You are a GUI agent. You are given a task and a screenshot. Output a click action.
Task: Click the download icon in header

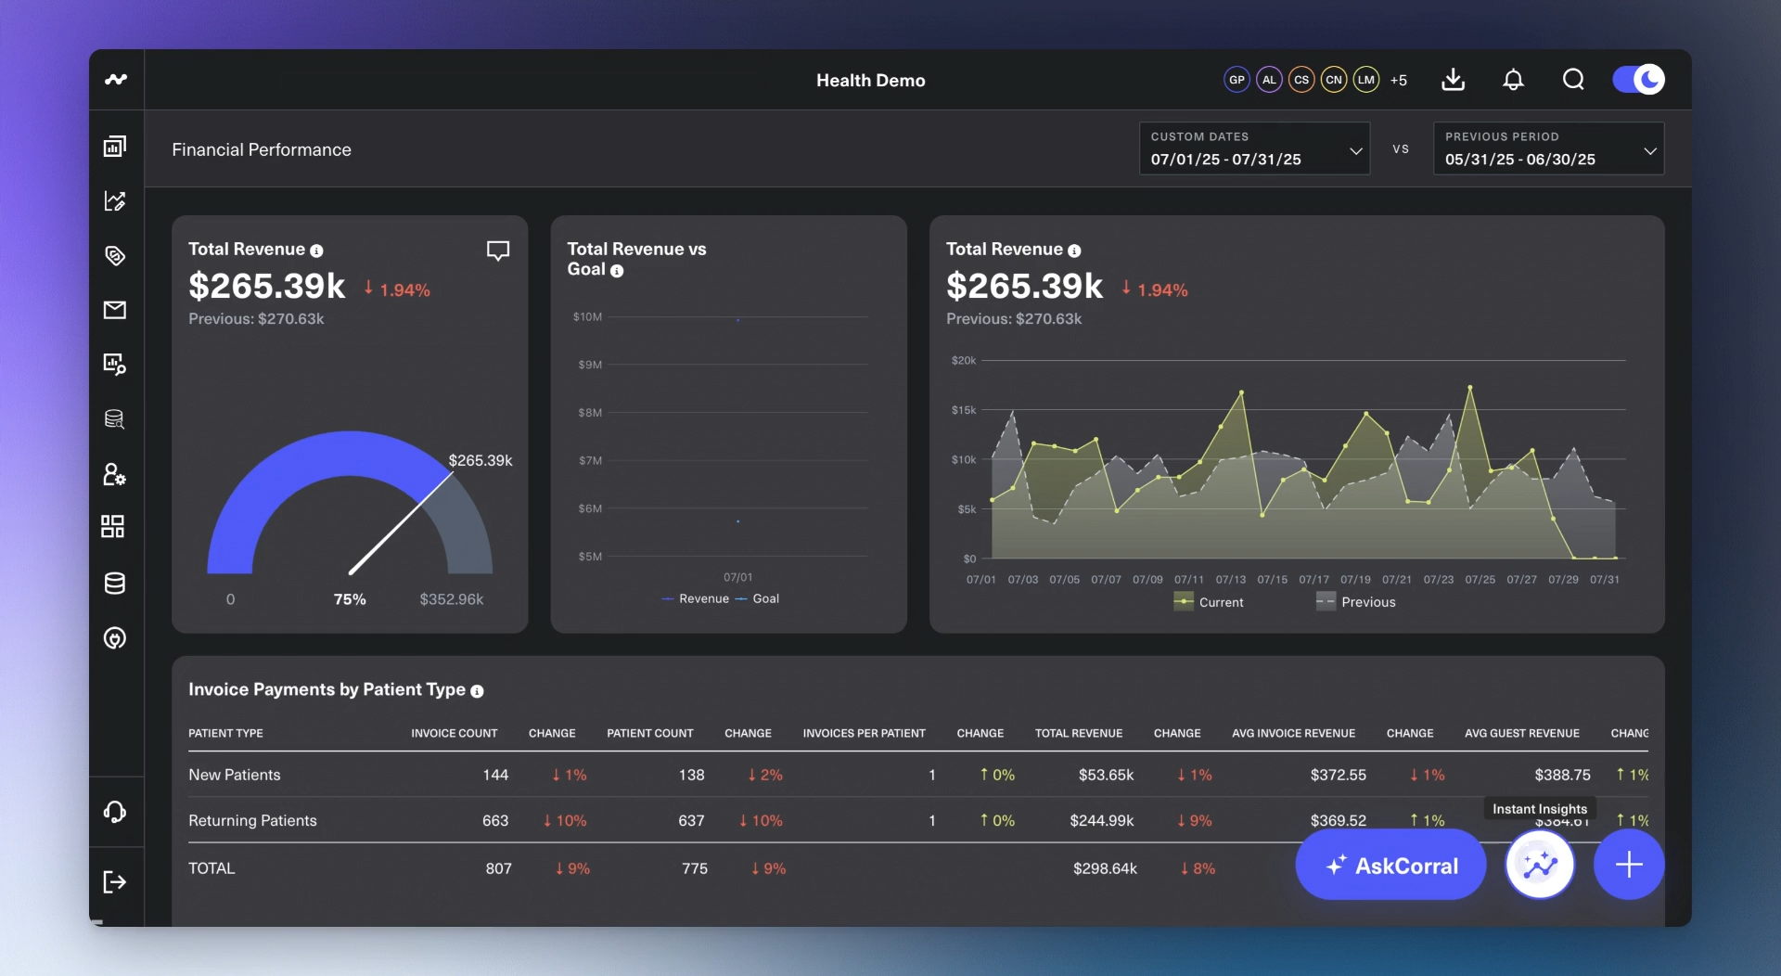click(x=1453, y=80)
